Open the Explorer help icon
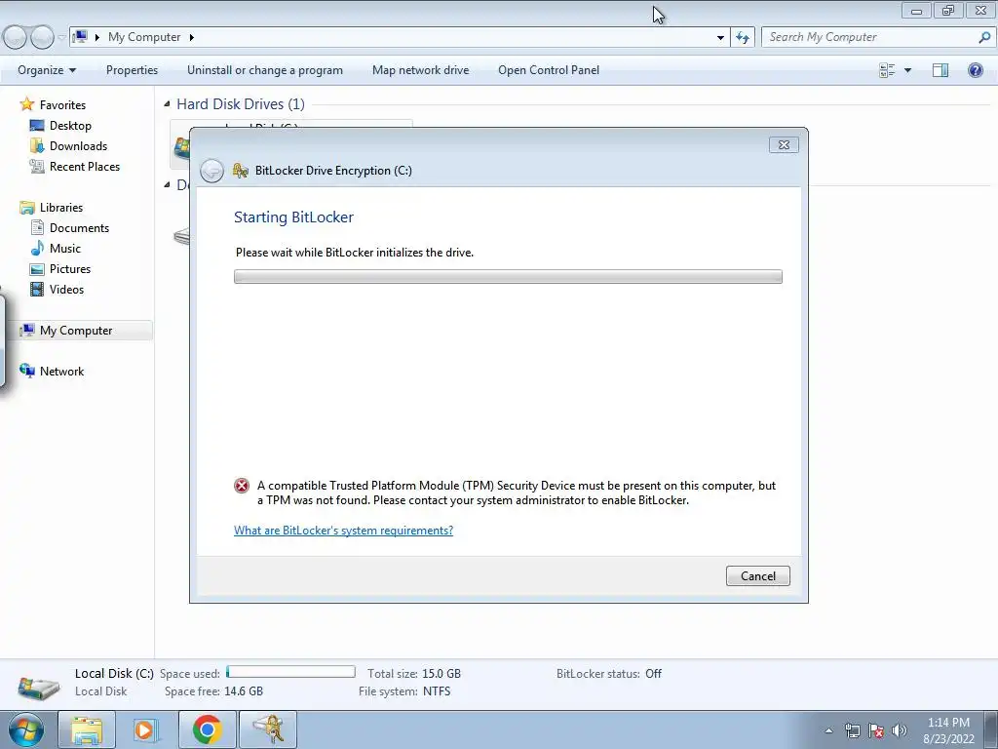Image resolution: width=998 pixels, height=749 pixels. [x=975, y=70]
